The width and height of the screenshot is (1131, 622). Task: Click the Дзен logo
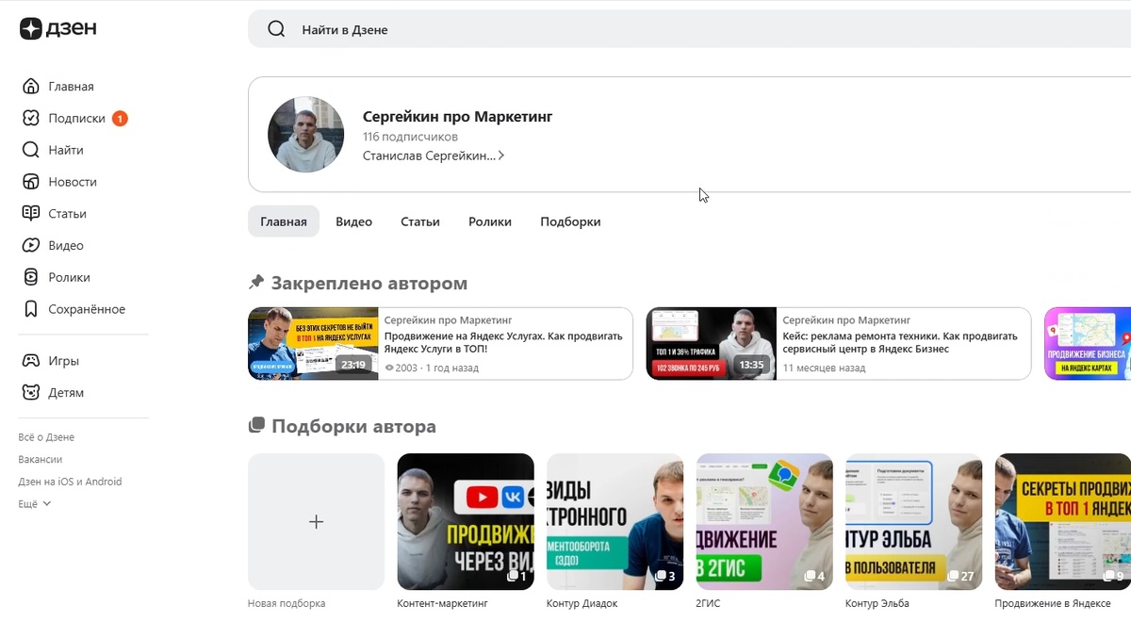(x=58, y=29)
